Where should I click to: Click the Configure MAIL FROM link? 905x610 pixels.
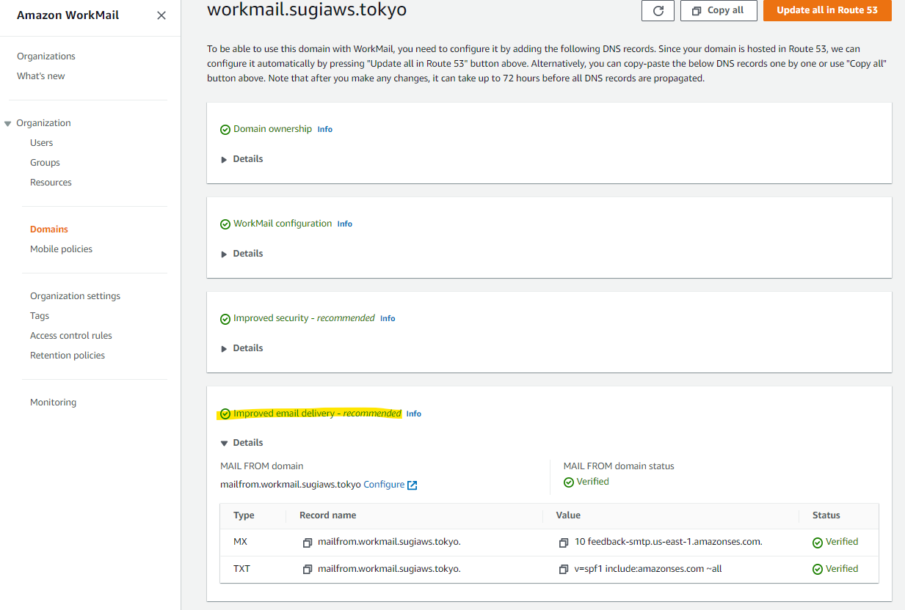[384, 485]
